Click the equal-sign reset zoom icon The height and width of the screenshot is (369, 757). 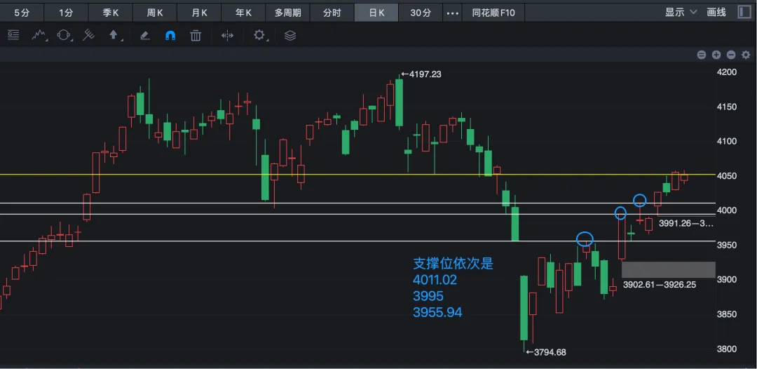click(x=702, y=55)
